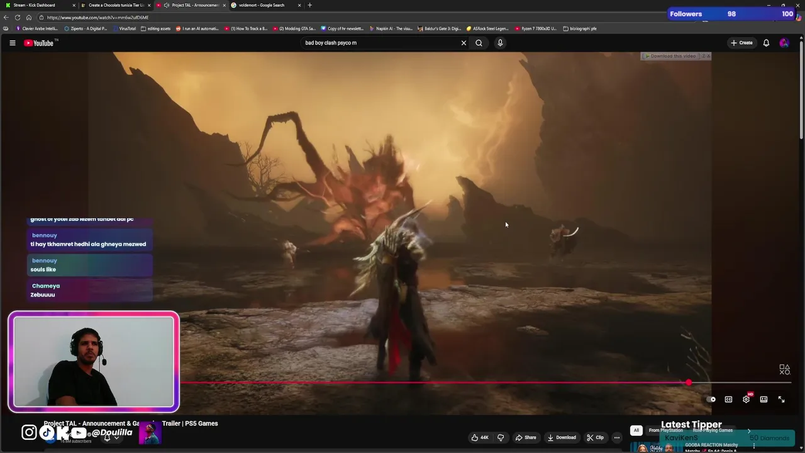Viewport: 805px width, 453px height.
Task: Toggle closed captions in player
Action: (728, 400)
